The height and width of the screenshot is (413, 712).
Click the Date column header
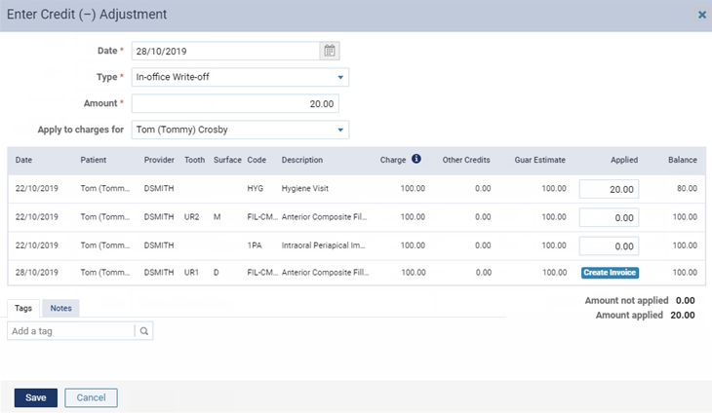[x=23, y=160]
